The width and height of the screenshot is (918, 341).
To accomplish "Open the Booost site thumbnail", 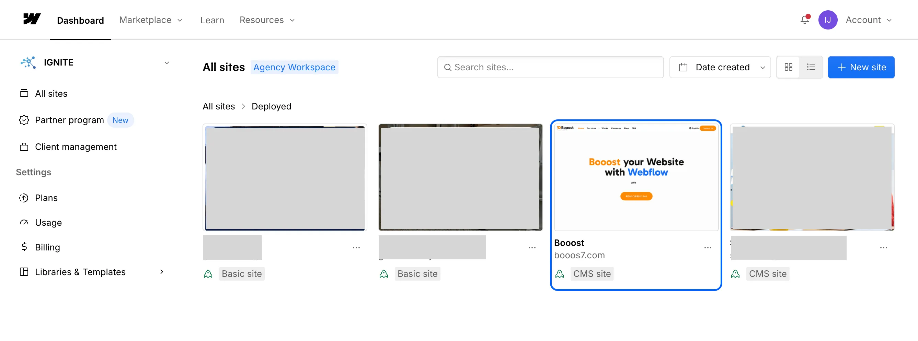I will 636,177.
